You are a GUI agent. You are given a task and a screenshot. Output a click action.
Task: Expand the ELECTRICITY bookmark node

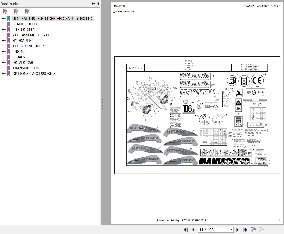3,30
